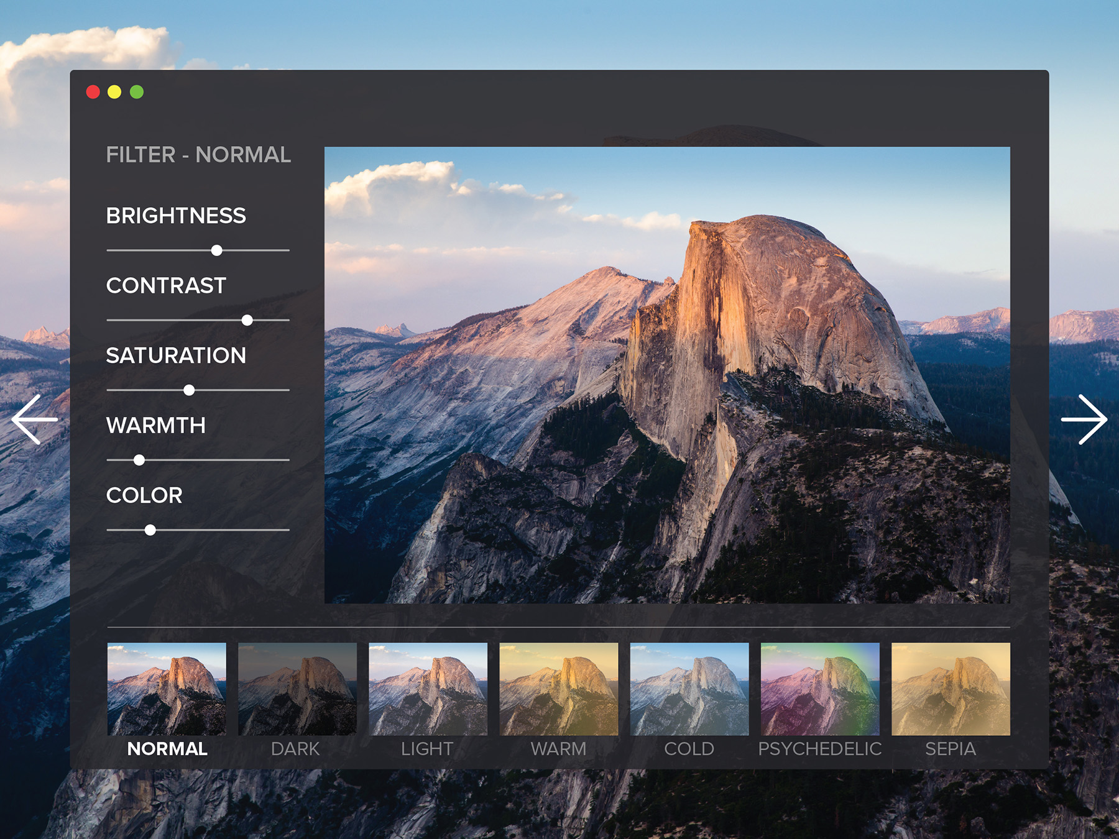1119x839 pixels.
Task: Click the Warmth slider knob
Action: 139,460
